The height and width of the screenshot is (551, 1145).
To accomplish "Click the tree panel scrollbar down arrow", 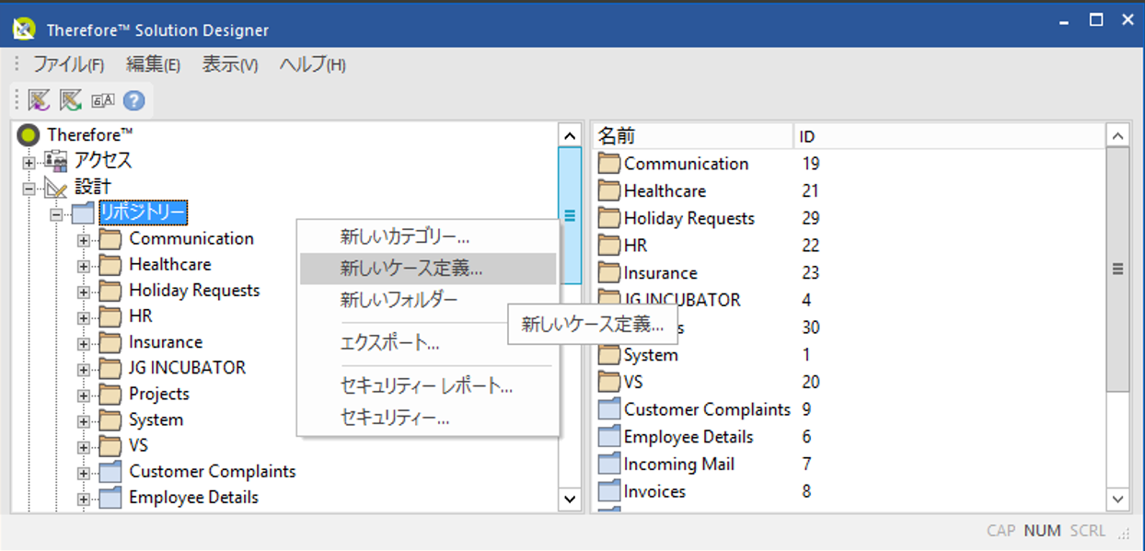I will [570, 499].
